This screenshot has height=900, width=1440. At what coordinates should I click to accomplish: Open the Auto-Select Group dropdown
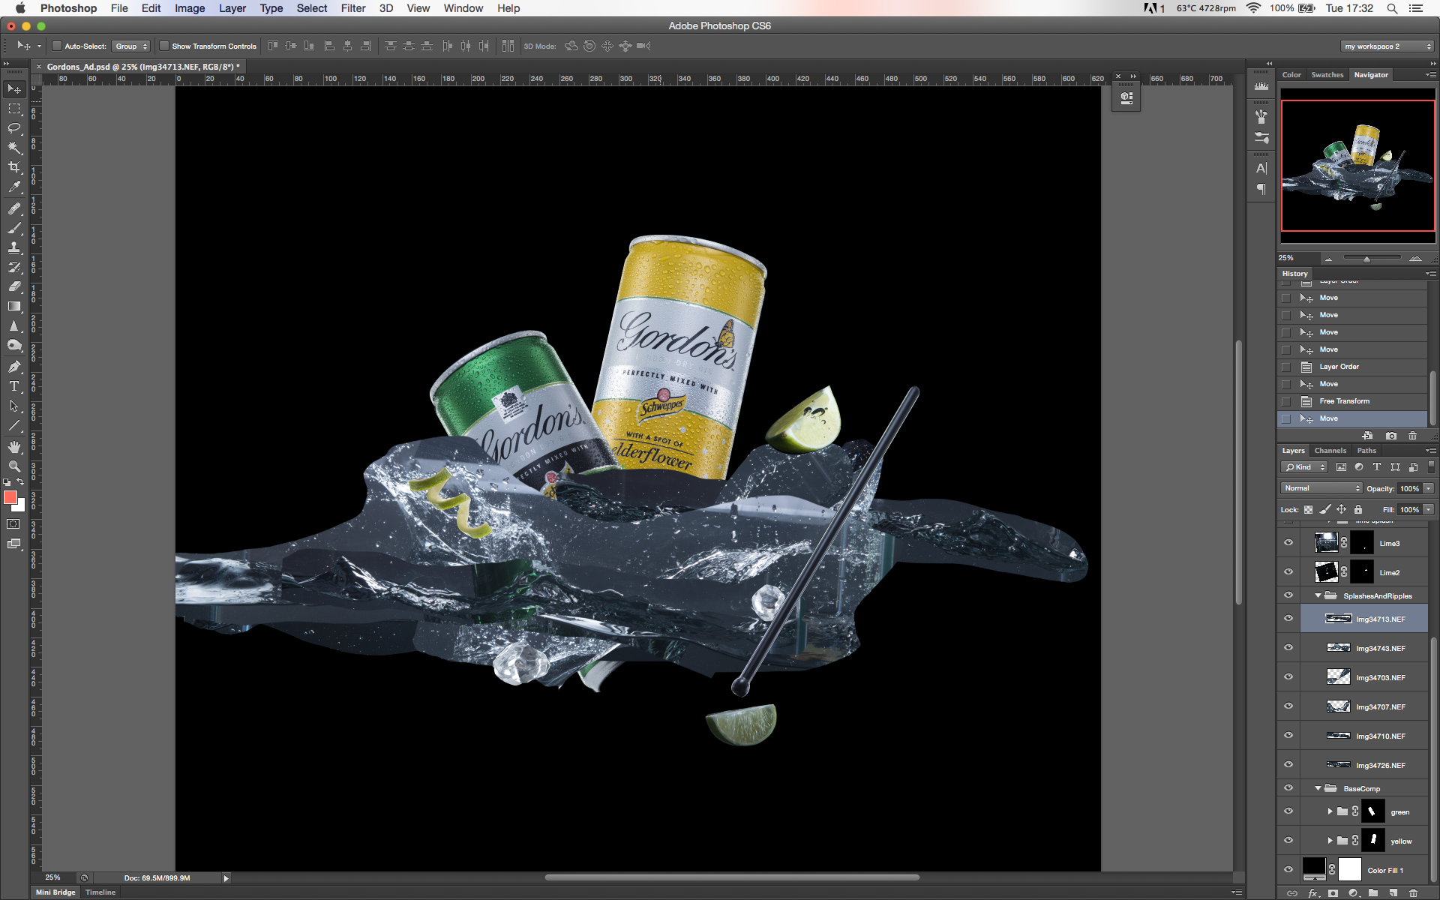[x=131, y=46]
